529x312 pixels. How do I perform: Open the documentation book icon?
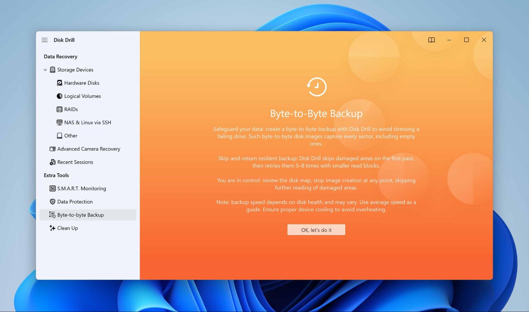pos(431,40)
